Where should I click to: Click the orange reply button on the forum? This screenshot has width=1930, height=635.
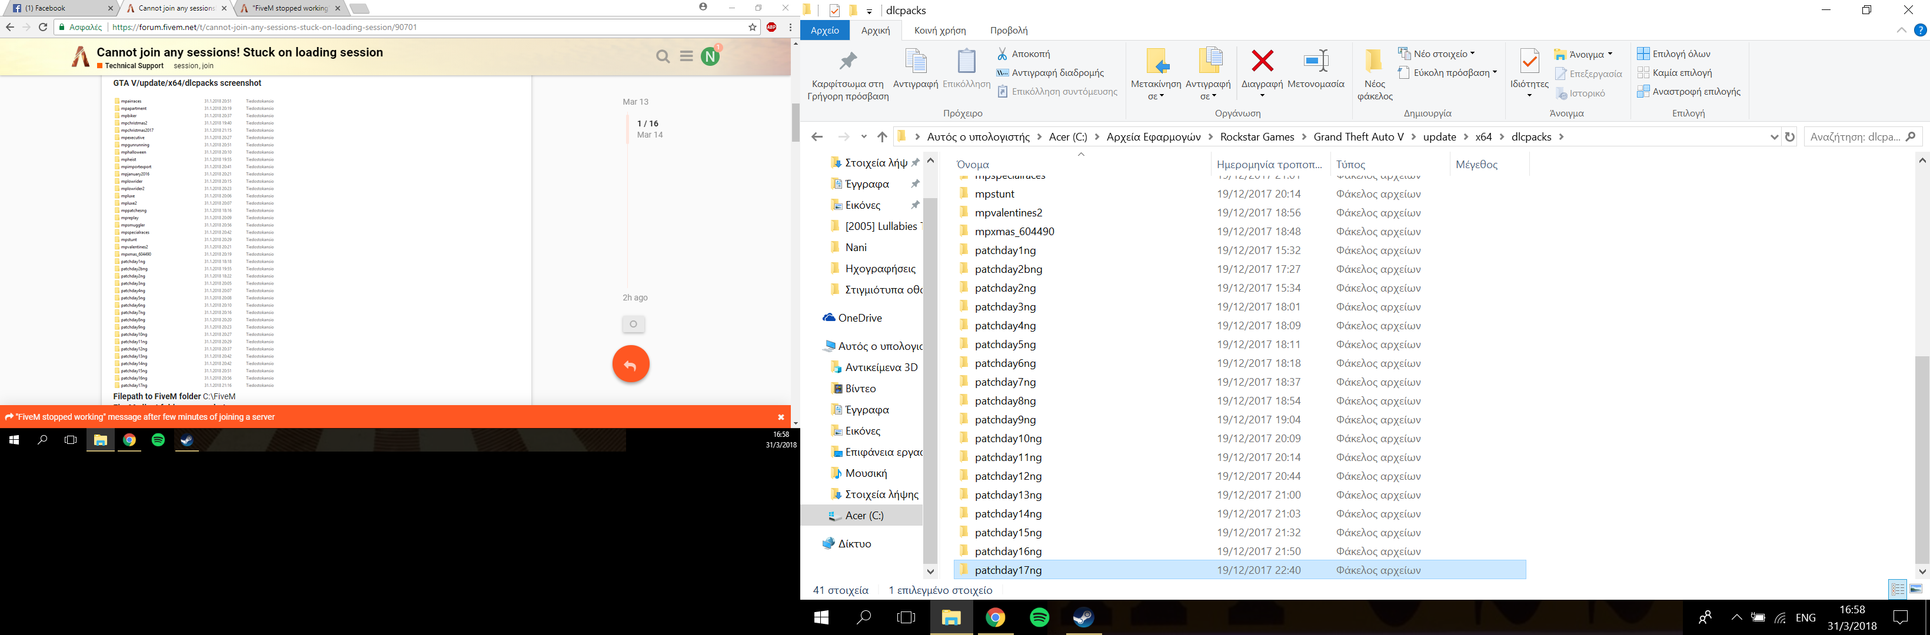click(x=631, y=365)
